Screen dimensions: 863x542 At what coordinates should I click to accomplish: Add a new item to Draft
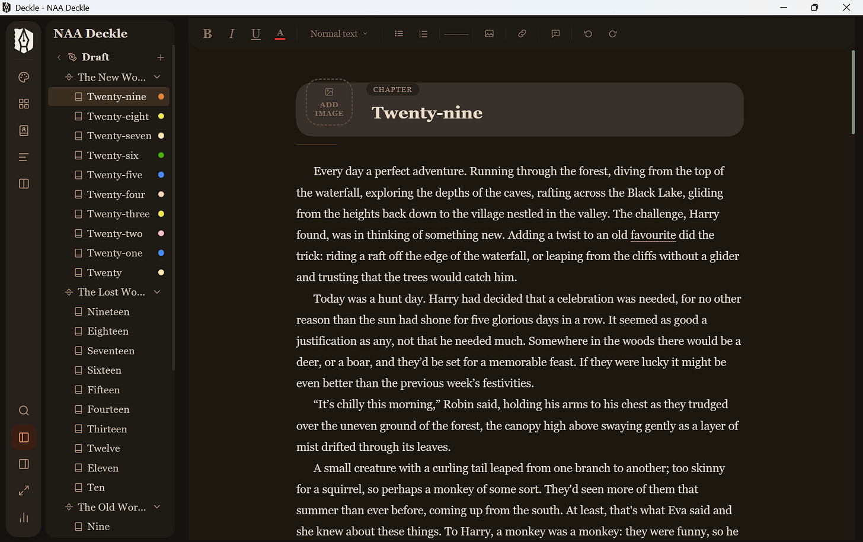pyautogui.click(x=161, y=57)
